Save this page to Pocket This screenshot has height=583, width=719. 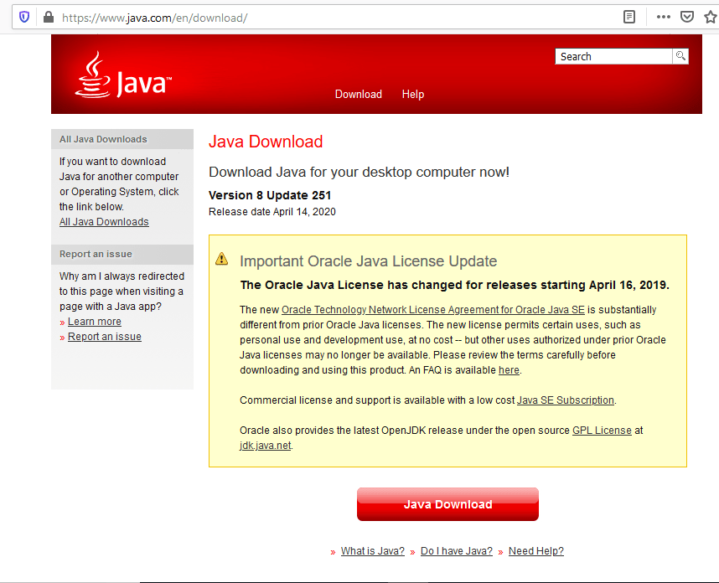tap(687, 16)
